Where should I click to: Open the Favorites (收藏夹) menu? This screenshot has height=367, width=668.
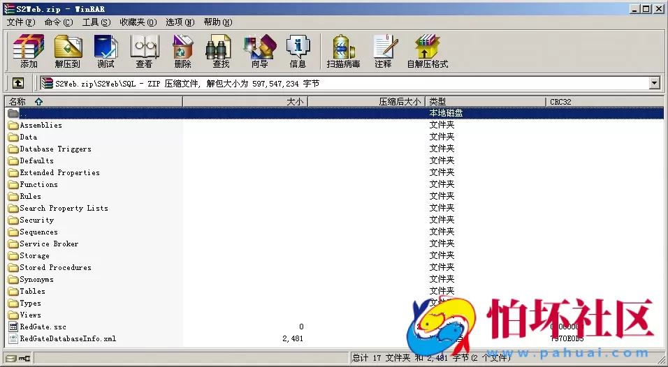click(x=138, y=22)
